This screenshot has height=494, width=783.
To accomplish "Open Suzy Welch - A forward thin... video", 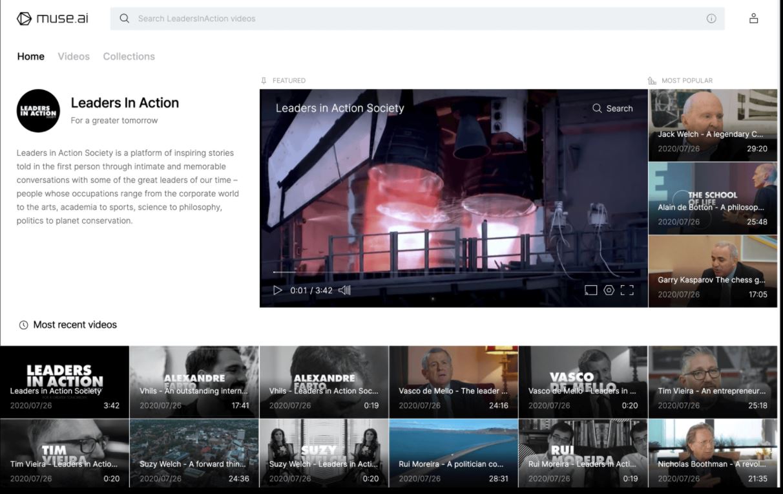I will pyautogui.click(x=194, y=453).
